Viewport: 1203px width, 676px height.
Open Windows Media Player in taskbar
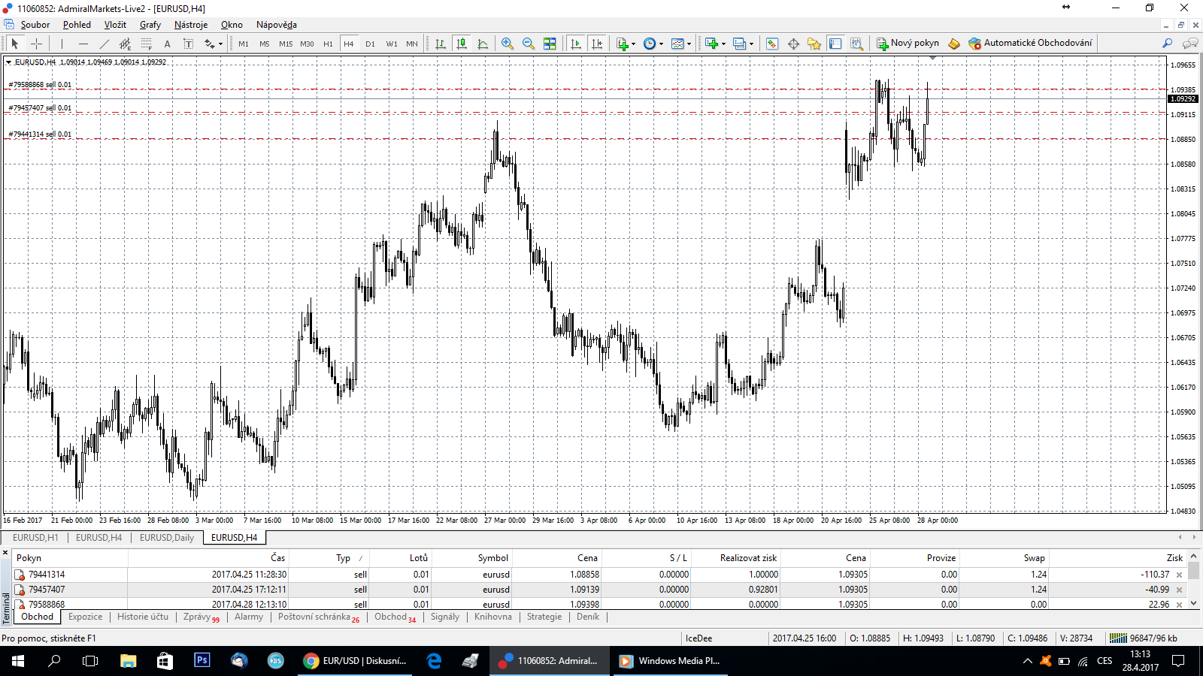click(669, 661)
